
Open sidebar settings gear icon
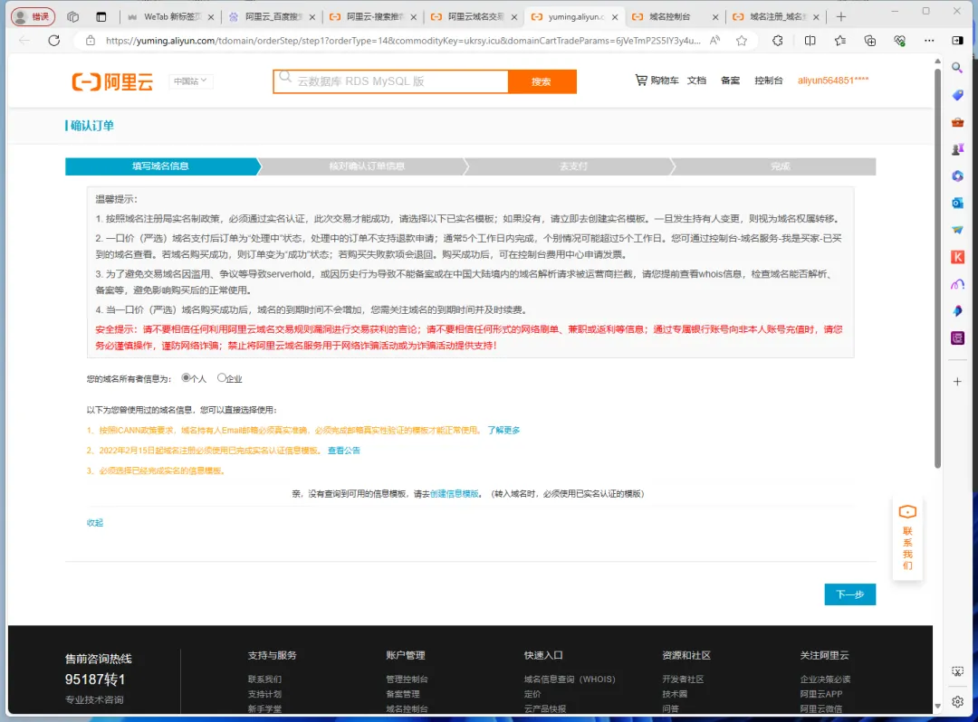(957, 702)
